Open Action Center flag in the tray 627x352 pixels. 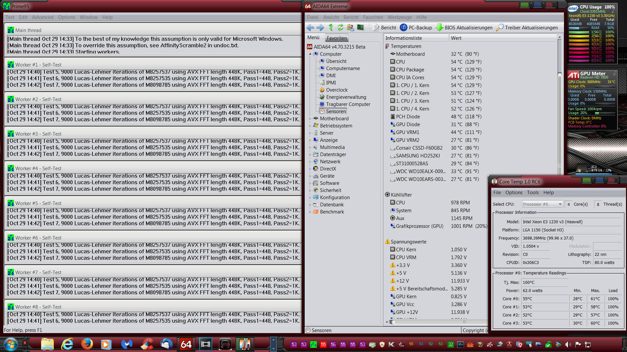(x=578, y=344)
